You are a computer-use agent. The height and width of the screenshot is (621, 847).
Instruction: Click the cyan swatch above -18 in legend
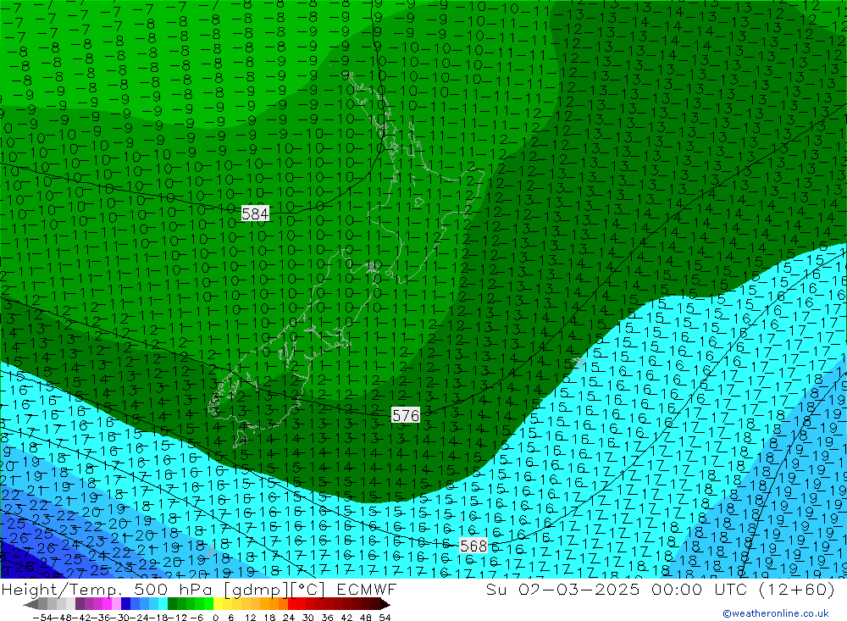pyautogui.click(x=163, y=604)
